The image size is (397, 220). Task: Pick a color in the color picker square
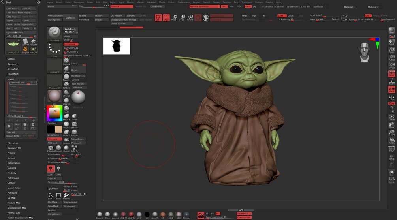[x=55, y=113]
